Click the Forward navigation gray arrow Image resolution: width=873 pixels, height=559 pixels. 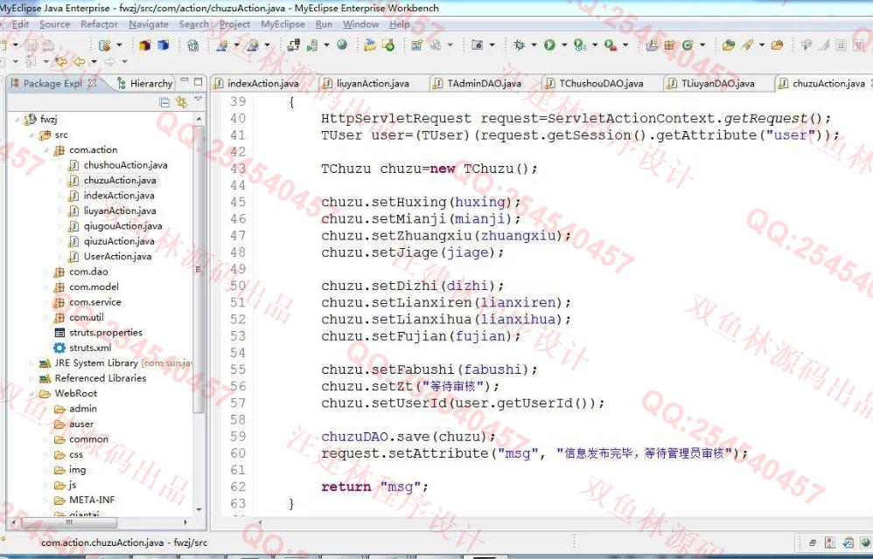[x=109, y=62]
